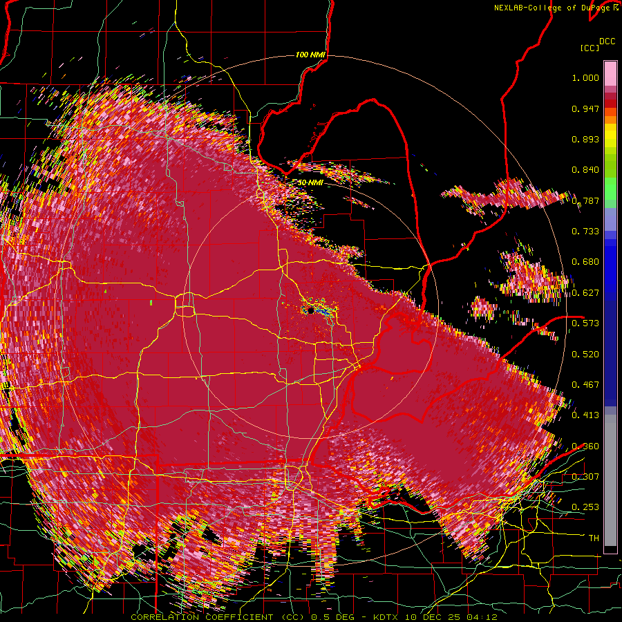Image resolution: width=622 pixels, height=622 pixels.
Task: Click the 0.733 color scale label
Action: (585, 232)
